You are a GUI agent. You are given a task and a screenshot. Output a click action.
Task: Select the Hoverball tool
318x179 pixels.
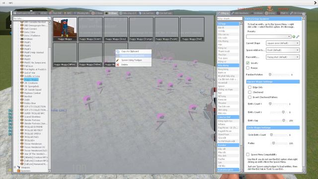tap(228, 83)
